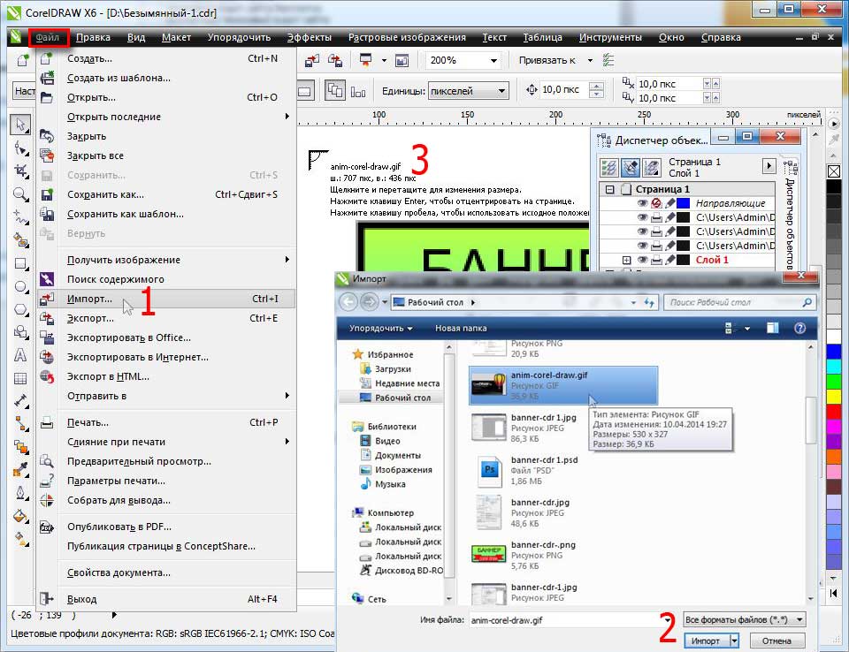The image size is (849, 652).
Task: Toggle visibility eye of Слой 1 layer
Action: [643, 260]
